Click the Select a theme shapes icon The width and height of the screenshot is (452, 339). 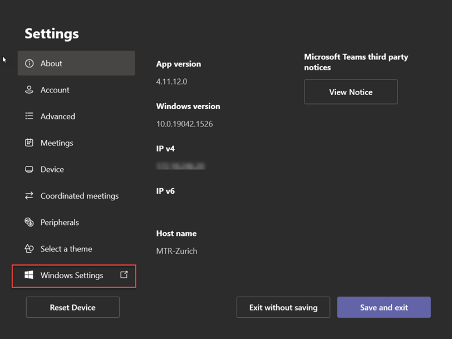(30, 249)
